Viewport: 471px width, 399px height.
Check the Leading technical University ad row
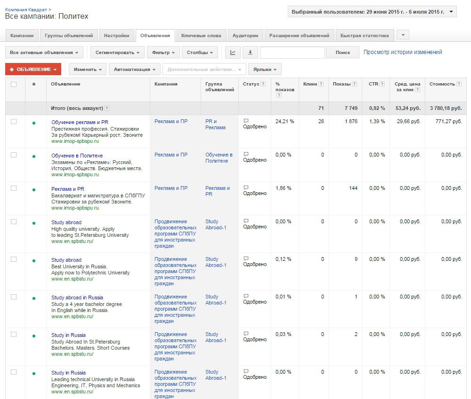tap(14, 372)
